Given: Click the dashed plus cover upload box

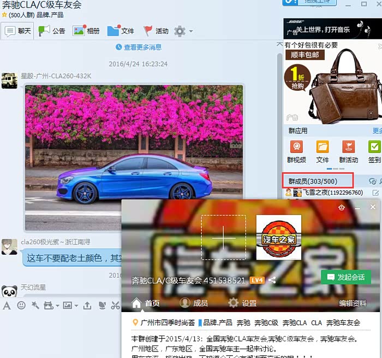Looking at the screenshot, I should click(223, 237).
